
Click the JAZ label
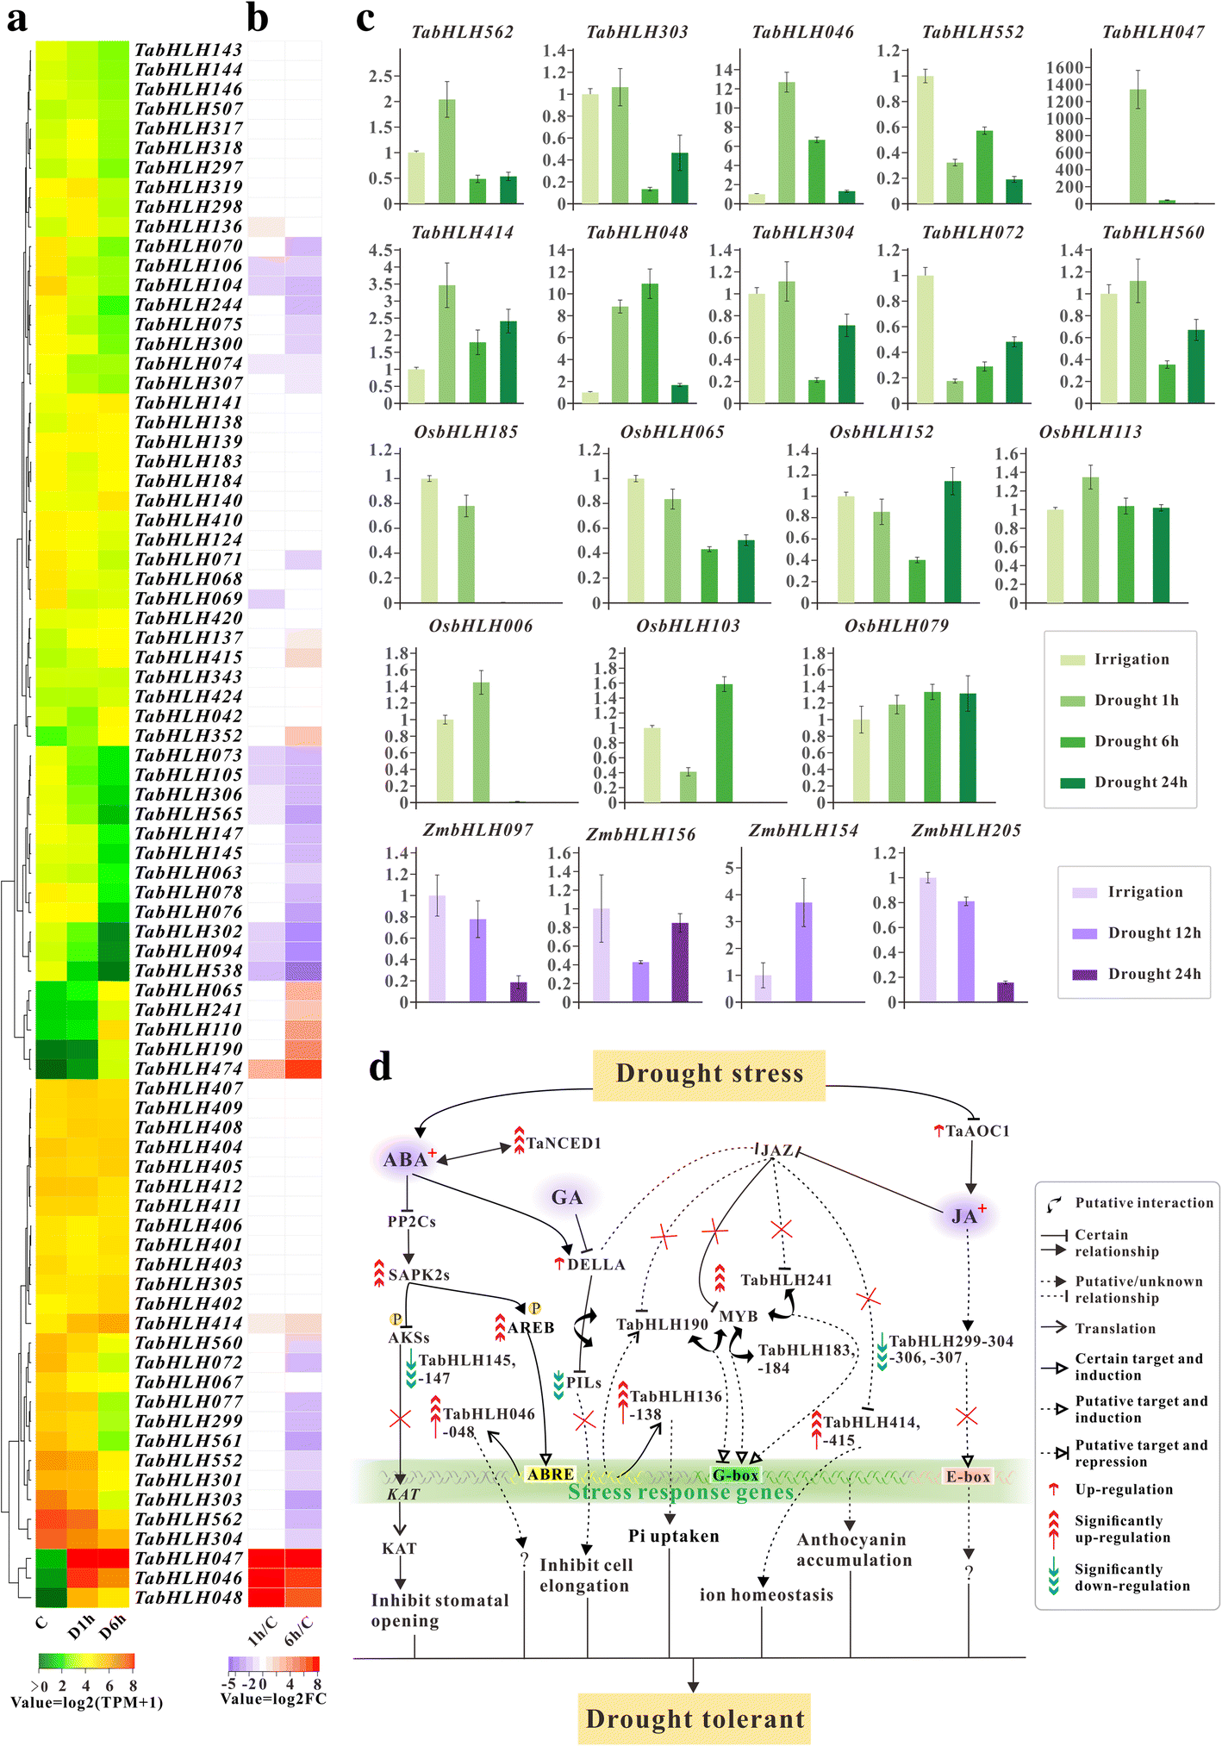(x=776, y=1150)
